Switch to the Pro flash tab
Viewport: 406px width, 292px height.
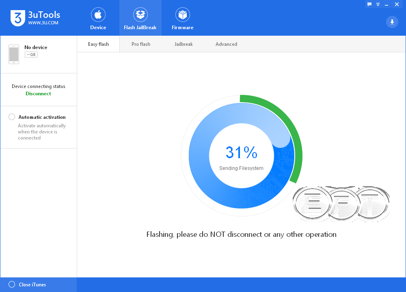click(x=141, y=44)
